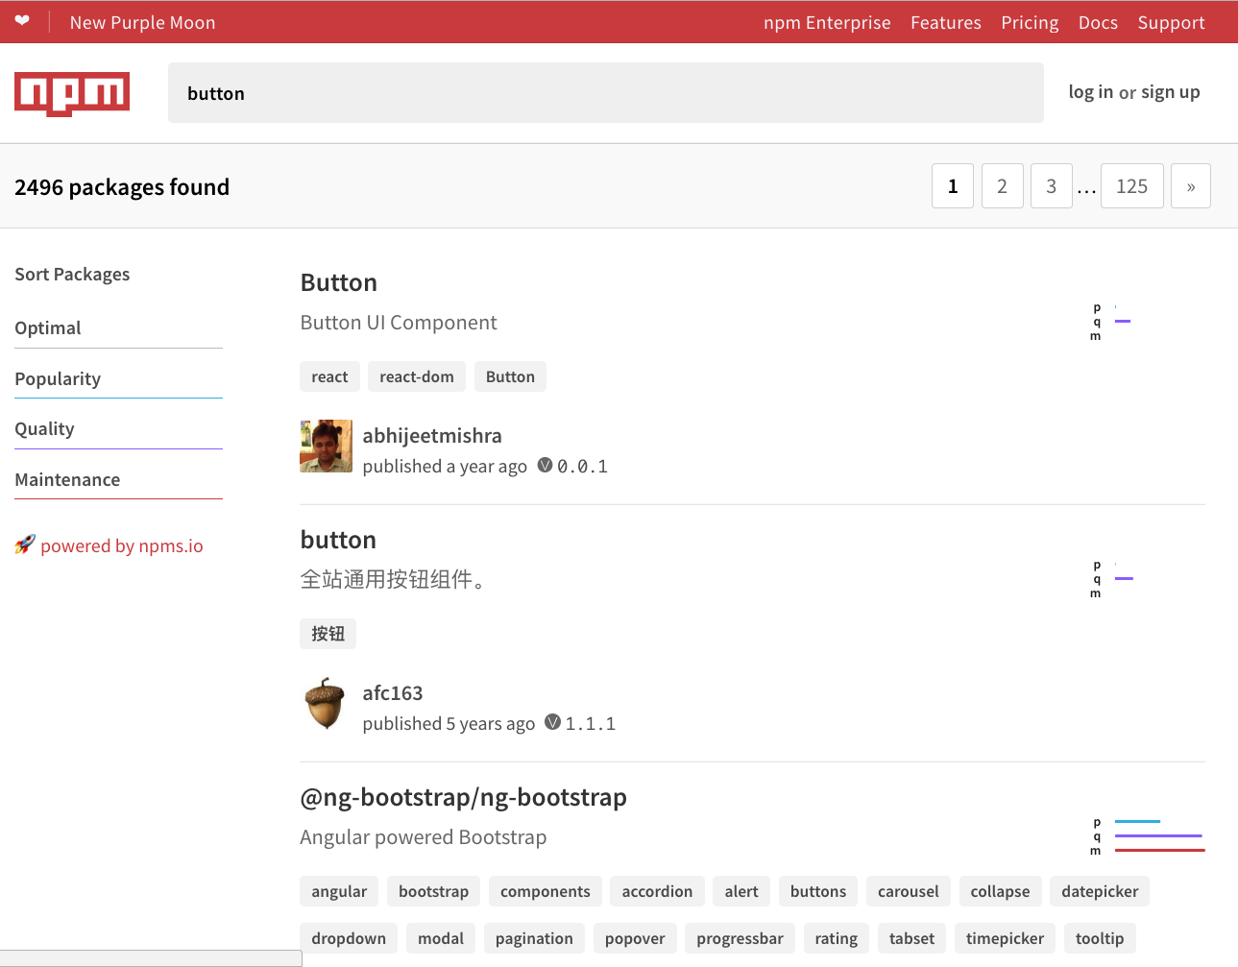The height and width of the screenshot is (967, 1238).
Task: Click the 'datepicker' keyword tag
Action: [1100, 891]
